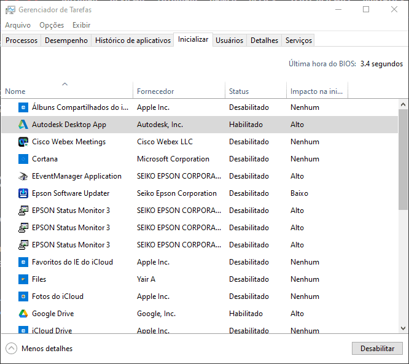Click Cisco Webex LLC supplier cell
409x364 pixels.
click(165, 142)
